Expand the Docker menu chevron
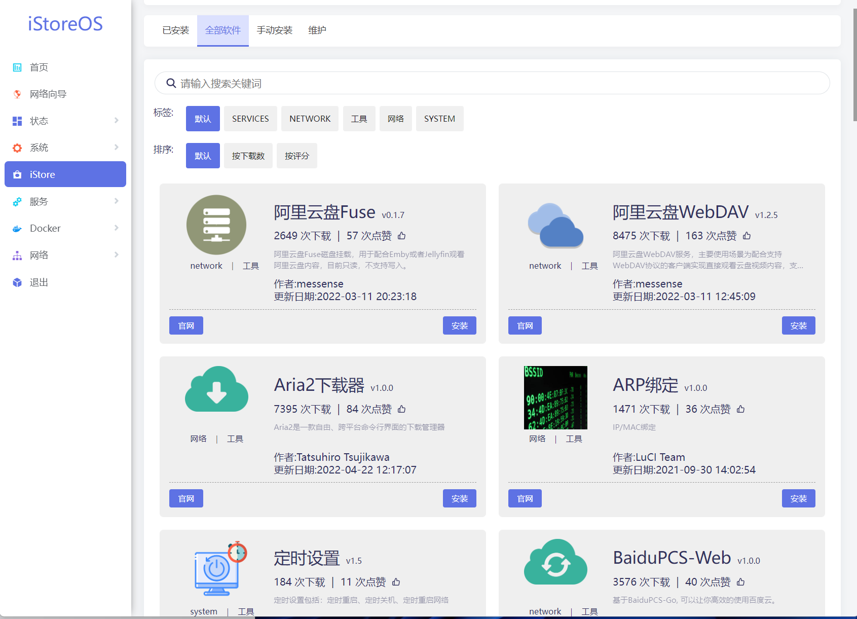 [117, 228]
